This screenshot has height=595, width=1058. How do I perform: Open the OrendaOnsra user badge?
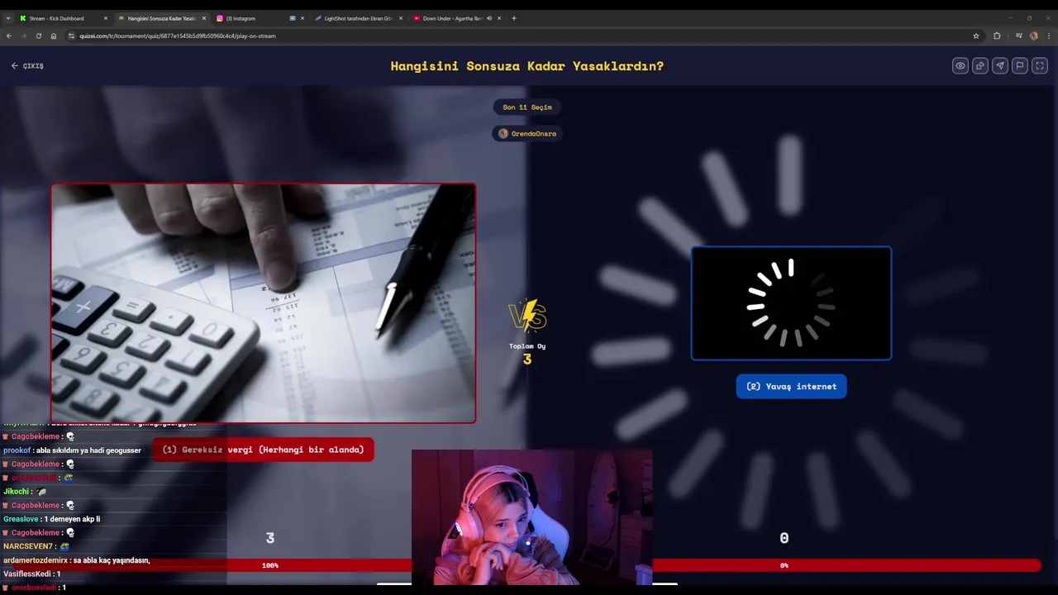527,133
